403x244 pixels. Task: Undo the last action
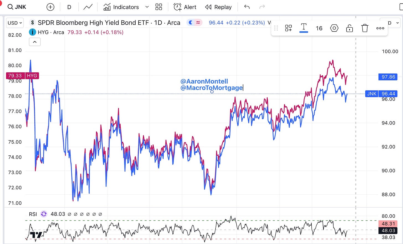[247, 7]
